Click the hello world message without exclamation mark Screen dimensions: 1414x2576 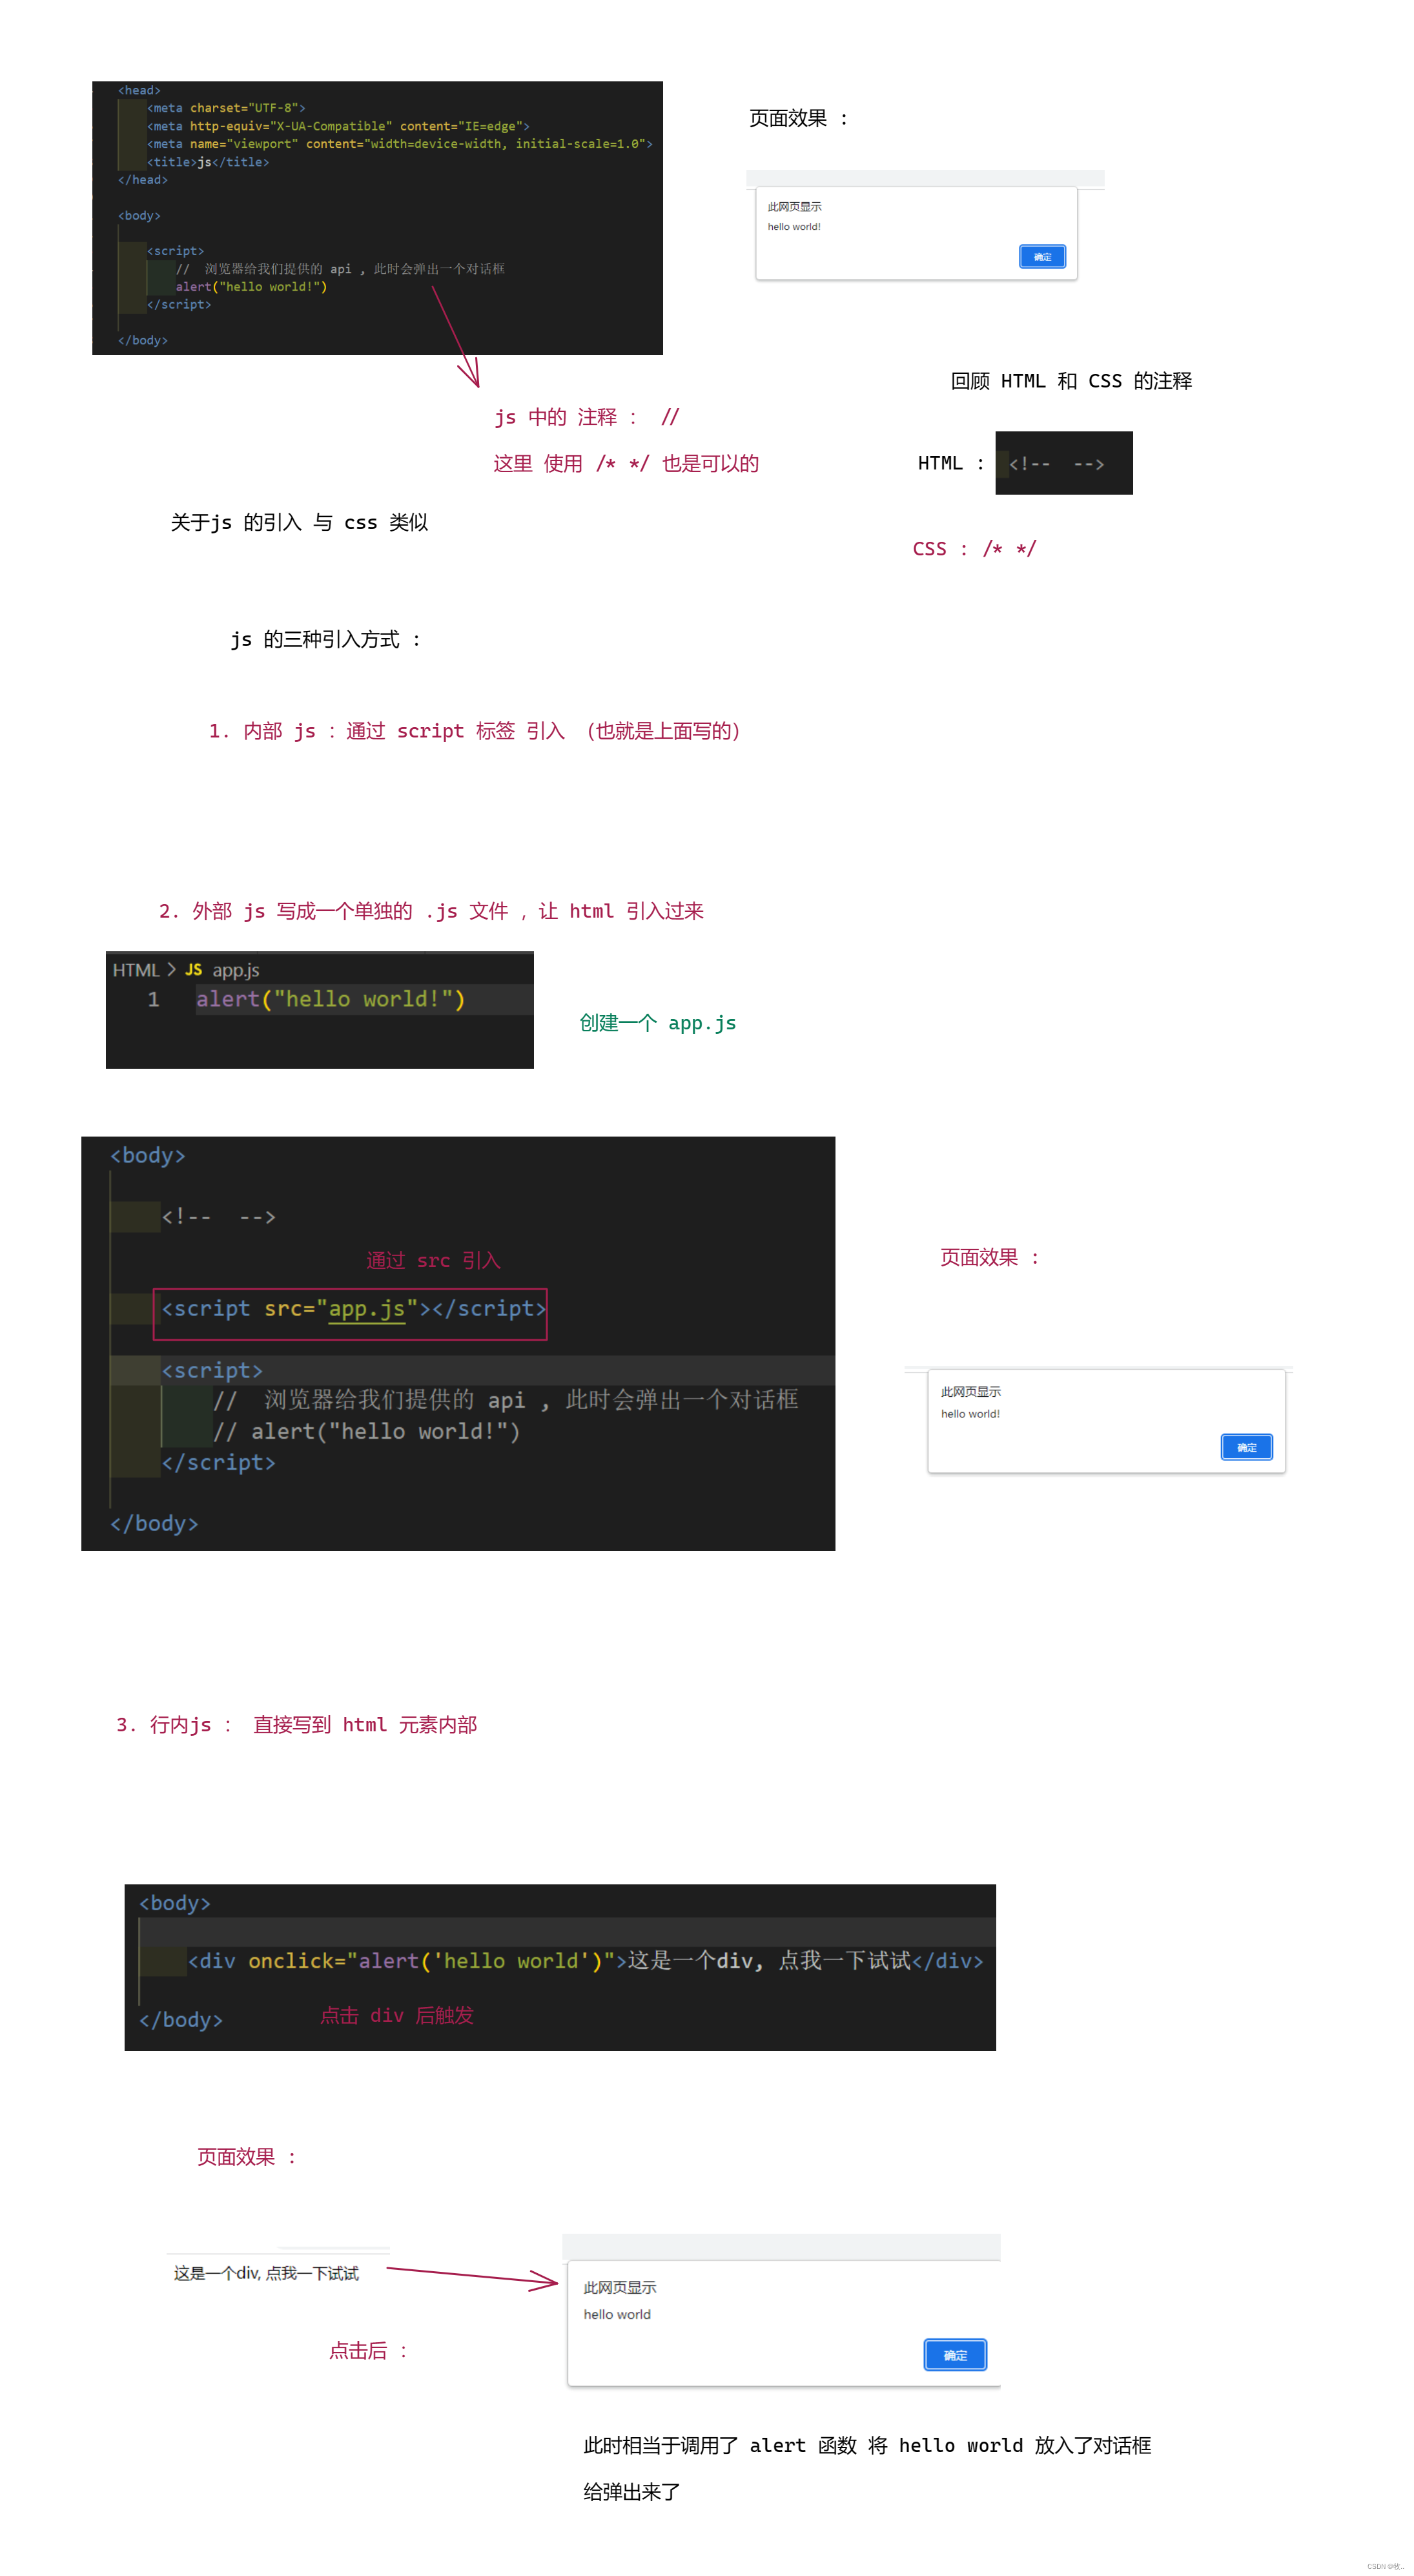tap(617, 2314)
